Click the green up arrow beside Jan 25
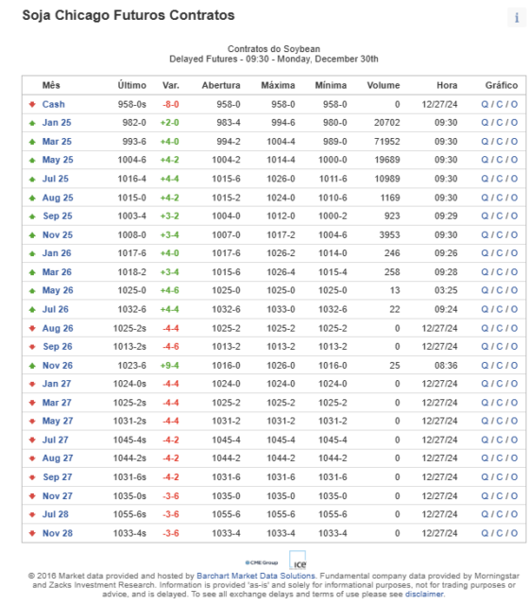 32,123
